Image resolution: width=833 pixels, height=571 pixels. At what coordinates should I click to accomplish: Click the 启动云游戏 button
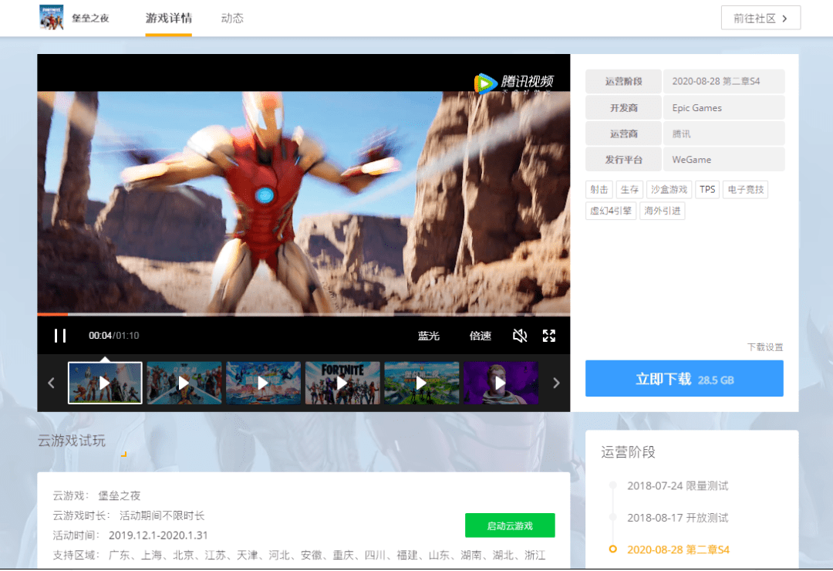point(510,525)
